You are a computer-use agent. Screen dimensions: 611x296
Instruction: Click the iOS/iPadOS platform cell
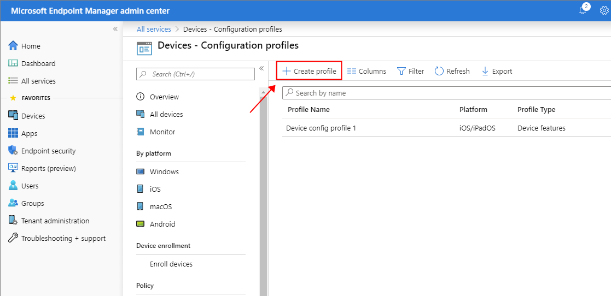coord(478,128)
